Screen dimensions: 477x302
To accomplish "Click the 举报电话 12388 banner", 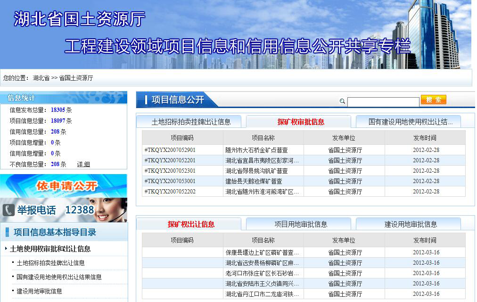I will tap(64, 210).
